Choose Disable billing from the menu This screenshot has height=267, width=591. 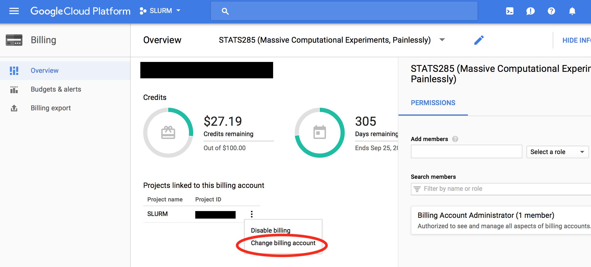[x=271, y=230]
